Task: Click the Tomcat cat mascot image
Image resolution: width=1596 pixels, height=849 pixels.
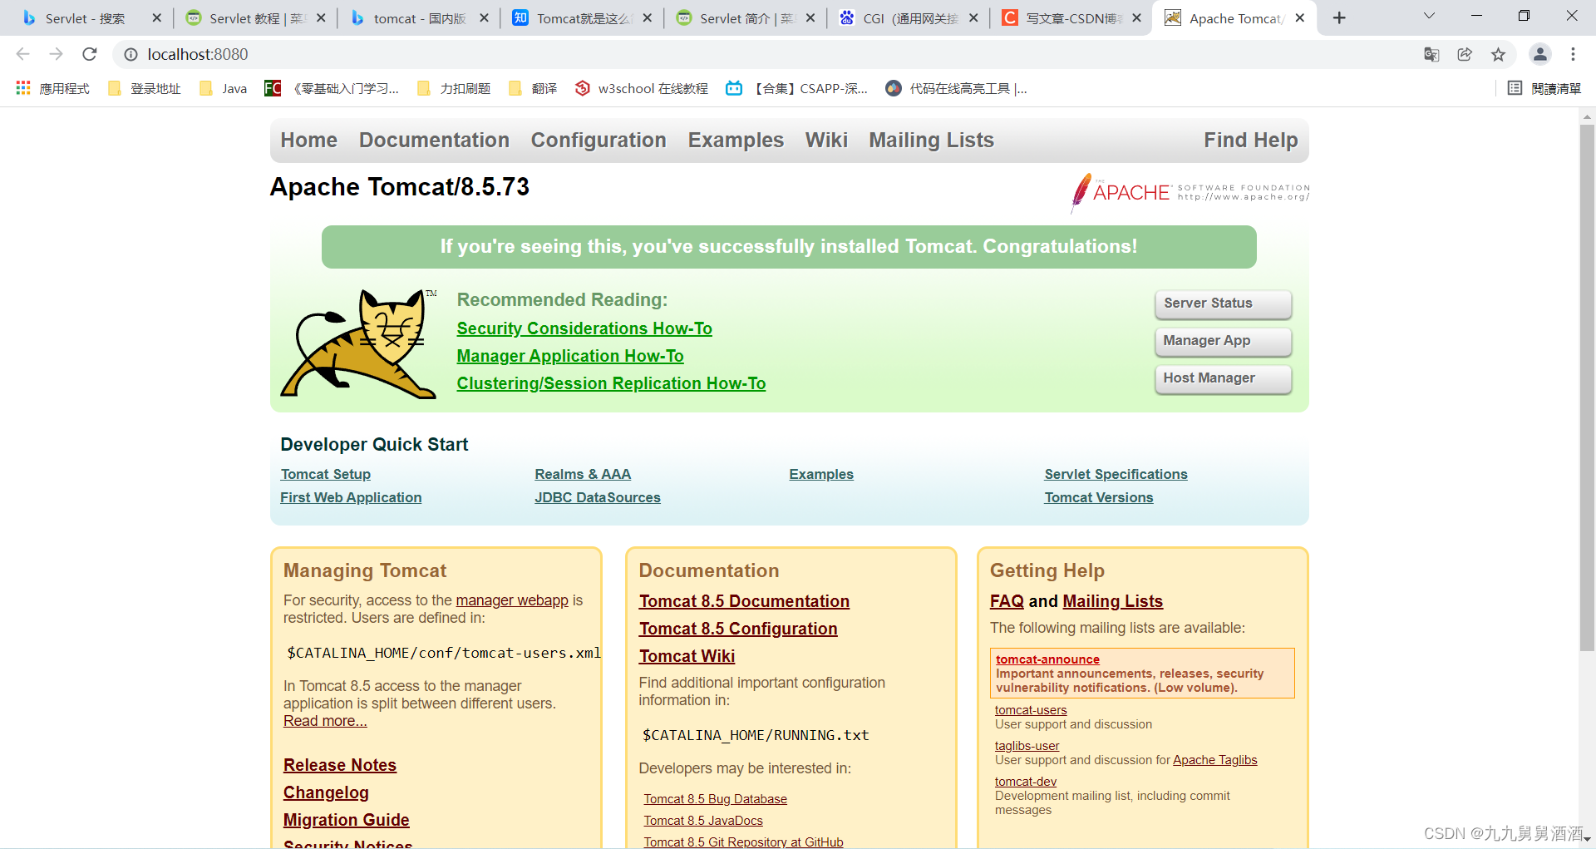Action: [359, 343]
